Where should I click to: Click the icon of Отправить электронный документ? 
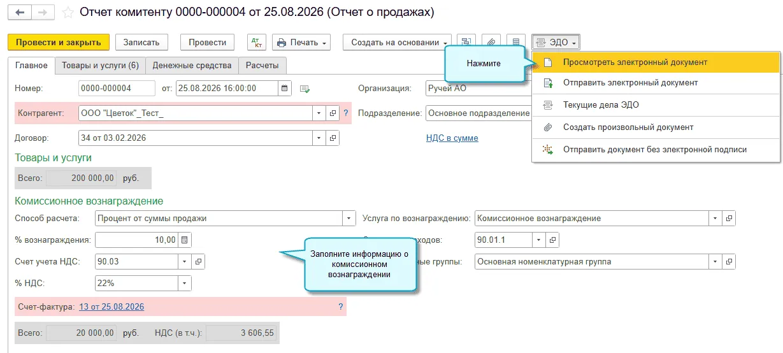[x=547, y=83]
